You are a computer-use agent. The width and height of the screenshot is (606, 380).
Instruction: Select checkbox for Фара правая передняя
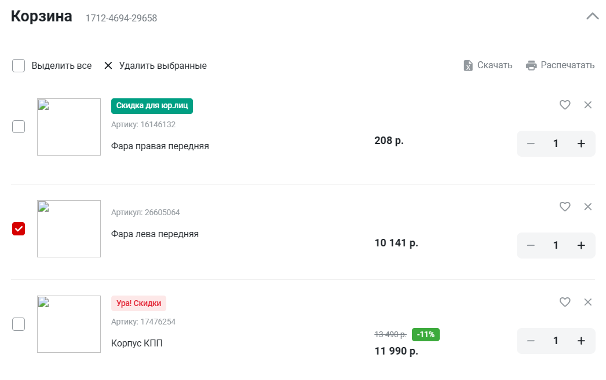coord(19,127)
